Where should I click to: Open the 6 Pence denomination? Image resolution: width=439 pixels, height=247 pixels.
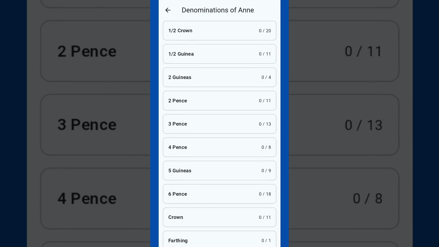[219, 194]
